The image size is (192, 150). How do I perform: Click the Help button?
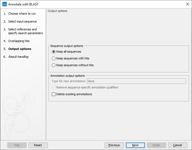[x=17, y=145]
